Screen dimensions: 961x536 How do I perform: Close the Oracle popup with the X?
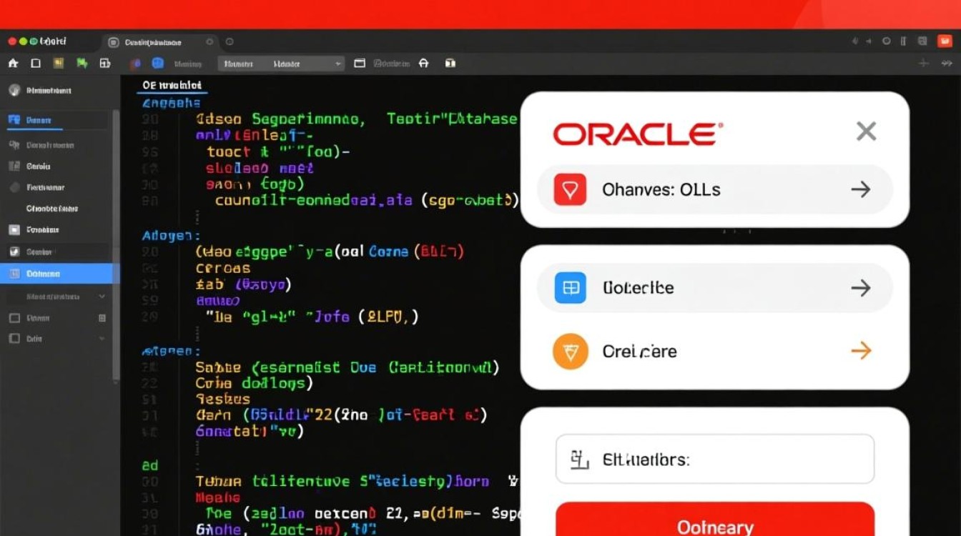pyautogui.click(x=866, y=131)
